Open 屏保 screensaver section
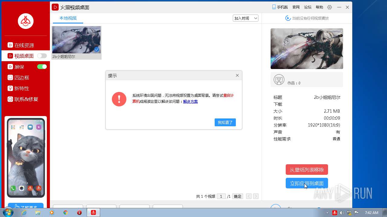 pos(19,67)
